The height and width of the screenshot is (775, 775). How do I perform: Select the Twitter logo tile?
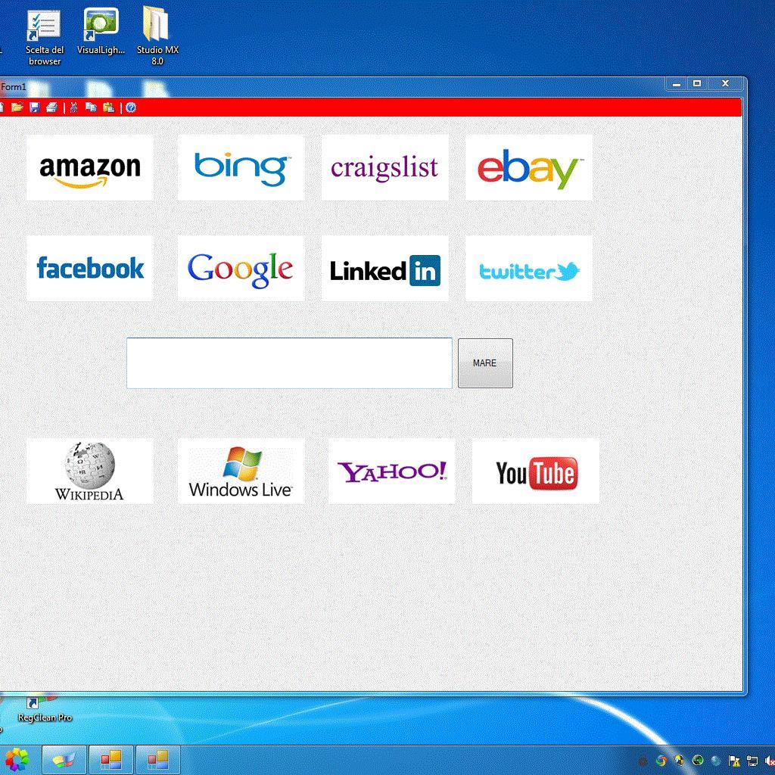tap(529, 269)
